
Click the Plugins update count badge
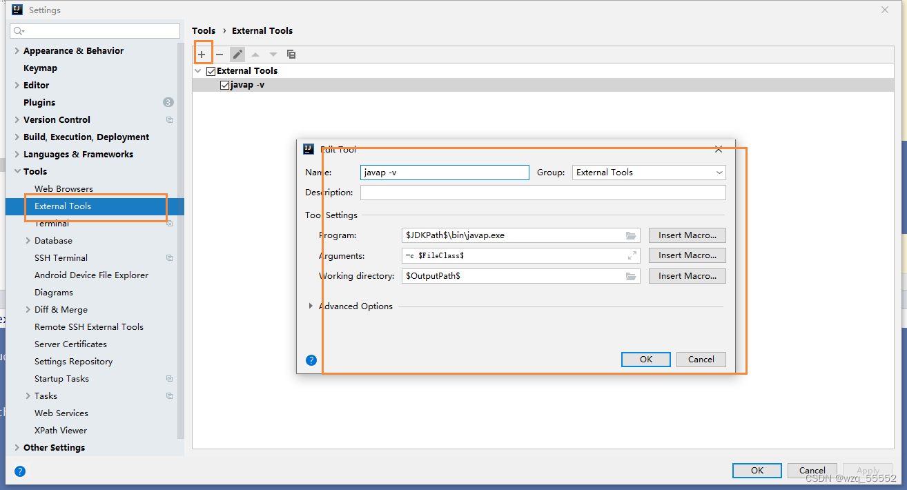pos(168,102)
